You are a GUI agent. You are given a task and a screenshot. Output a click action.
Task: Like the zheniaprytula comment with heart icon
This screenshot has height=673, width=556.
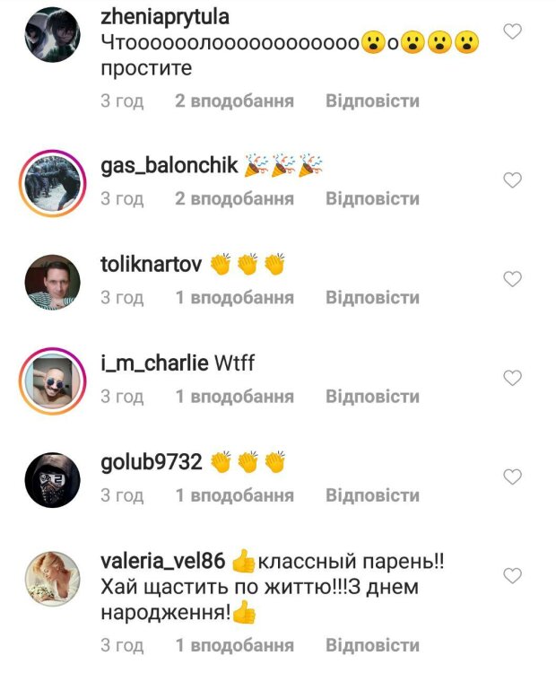(512, 31)
